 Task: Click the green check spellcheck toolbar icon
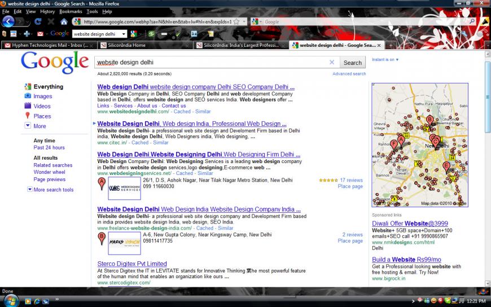click(x=178, y=34)
